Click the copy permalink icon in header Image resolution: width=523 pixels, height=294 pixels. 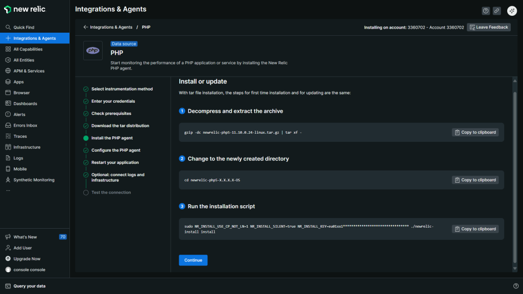pos(496,11)
